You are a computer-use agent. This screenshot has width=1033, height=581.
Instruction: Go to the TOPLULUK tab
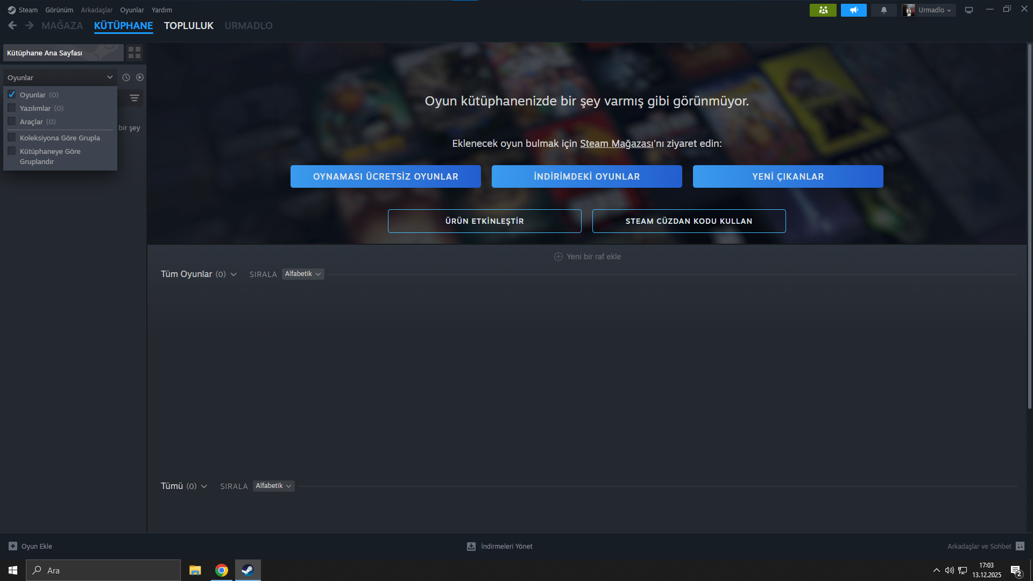tap(189, 25)
